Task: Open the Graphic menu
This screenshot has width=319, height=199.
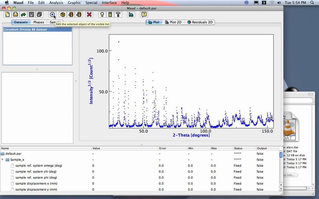Action: point(74,3)
